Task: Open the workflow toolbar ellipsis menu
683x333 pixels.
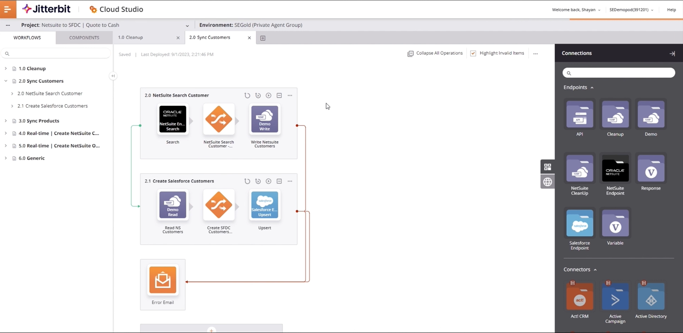Action: click(535, 54)
